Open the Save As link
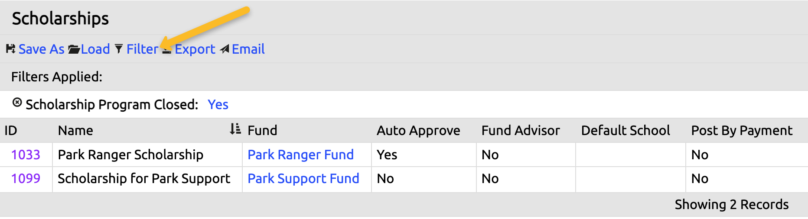This screenshot has width=808, height=219. click(x=41, y=49)
